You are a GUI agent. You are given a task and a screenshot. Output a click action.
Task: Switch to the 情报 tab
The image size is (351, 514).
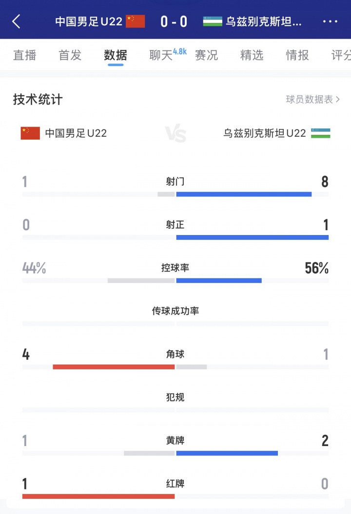point(297,55)
